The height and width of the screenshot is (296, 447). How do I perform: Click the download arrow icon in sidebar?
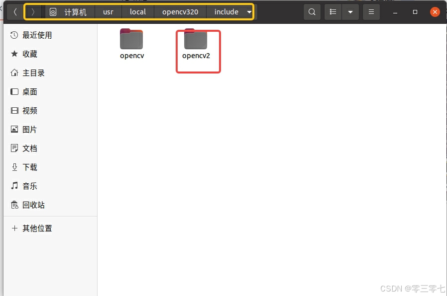click(14, 167)
